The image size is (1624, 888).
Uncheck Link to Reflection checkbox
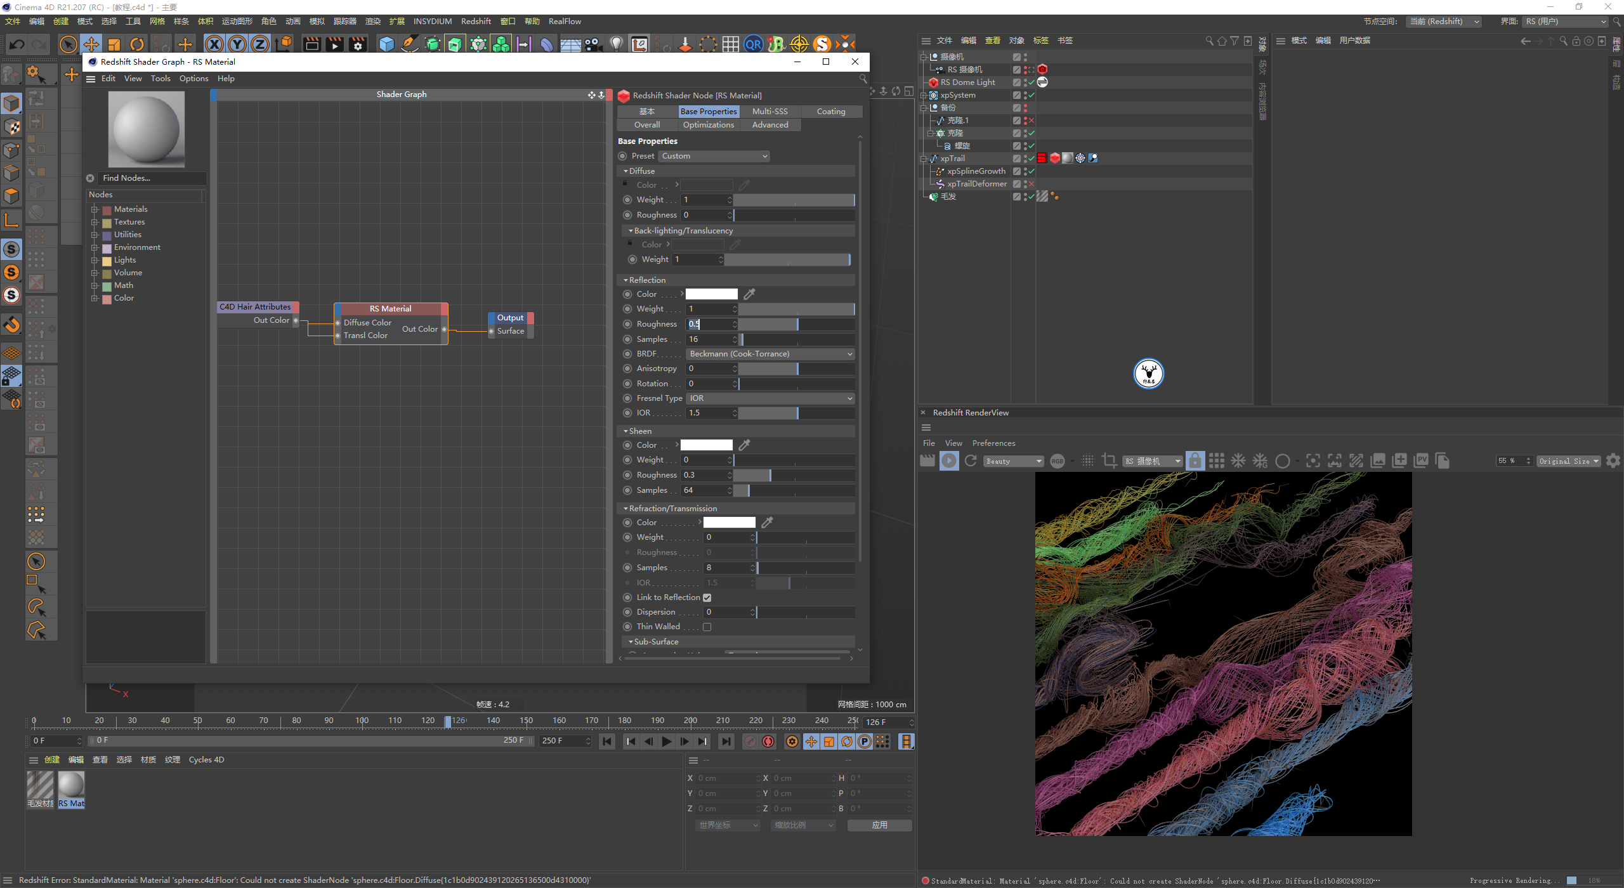[707, 597]
